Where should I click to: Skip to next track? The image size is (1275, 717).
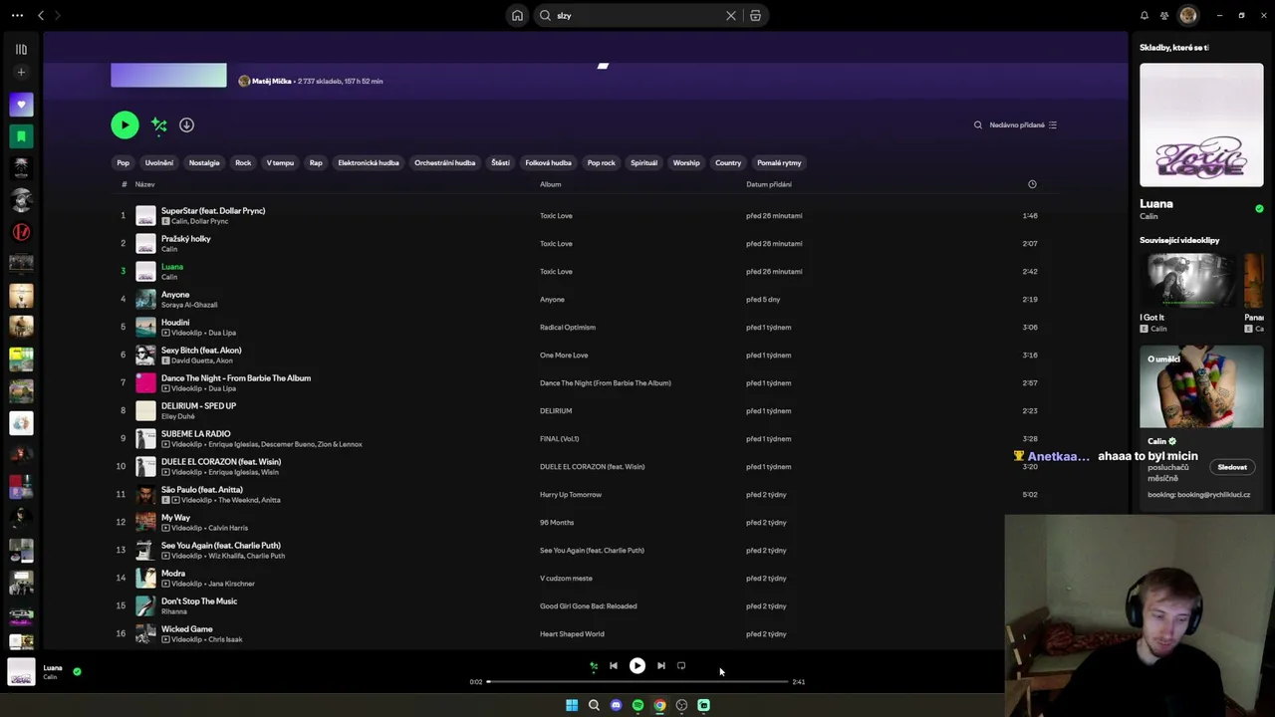(660, 666)
